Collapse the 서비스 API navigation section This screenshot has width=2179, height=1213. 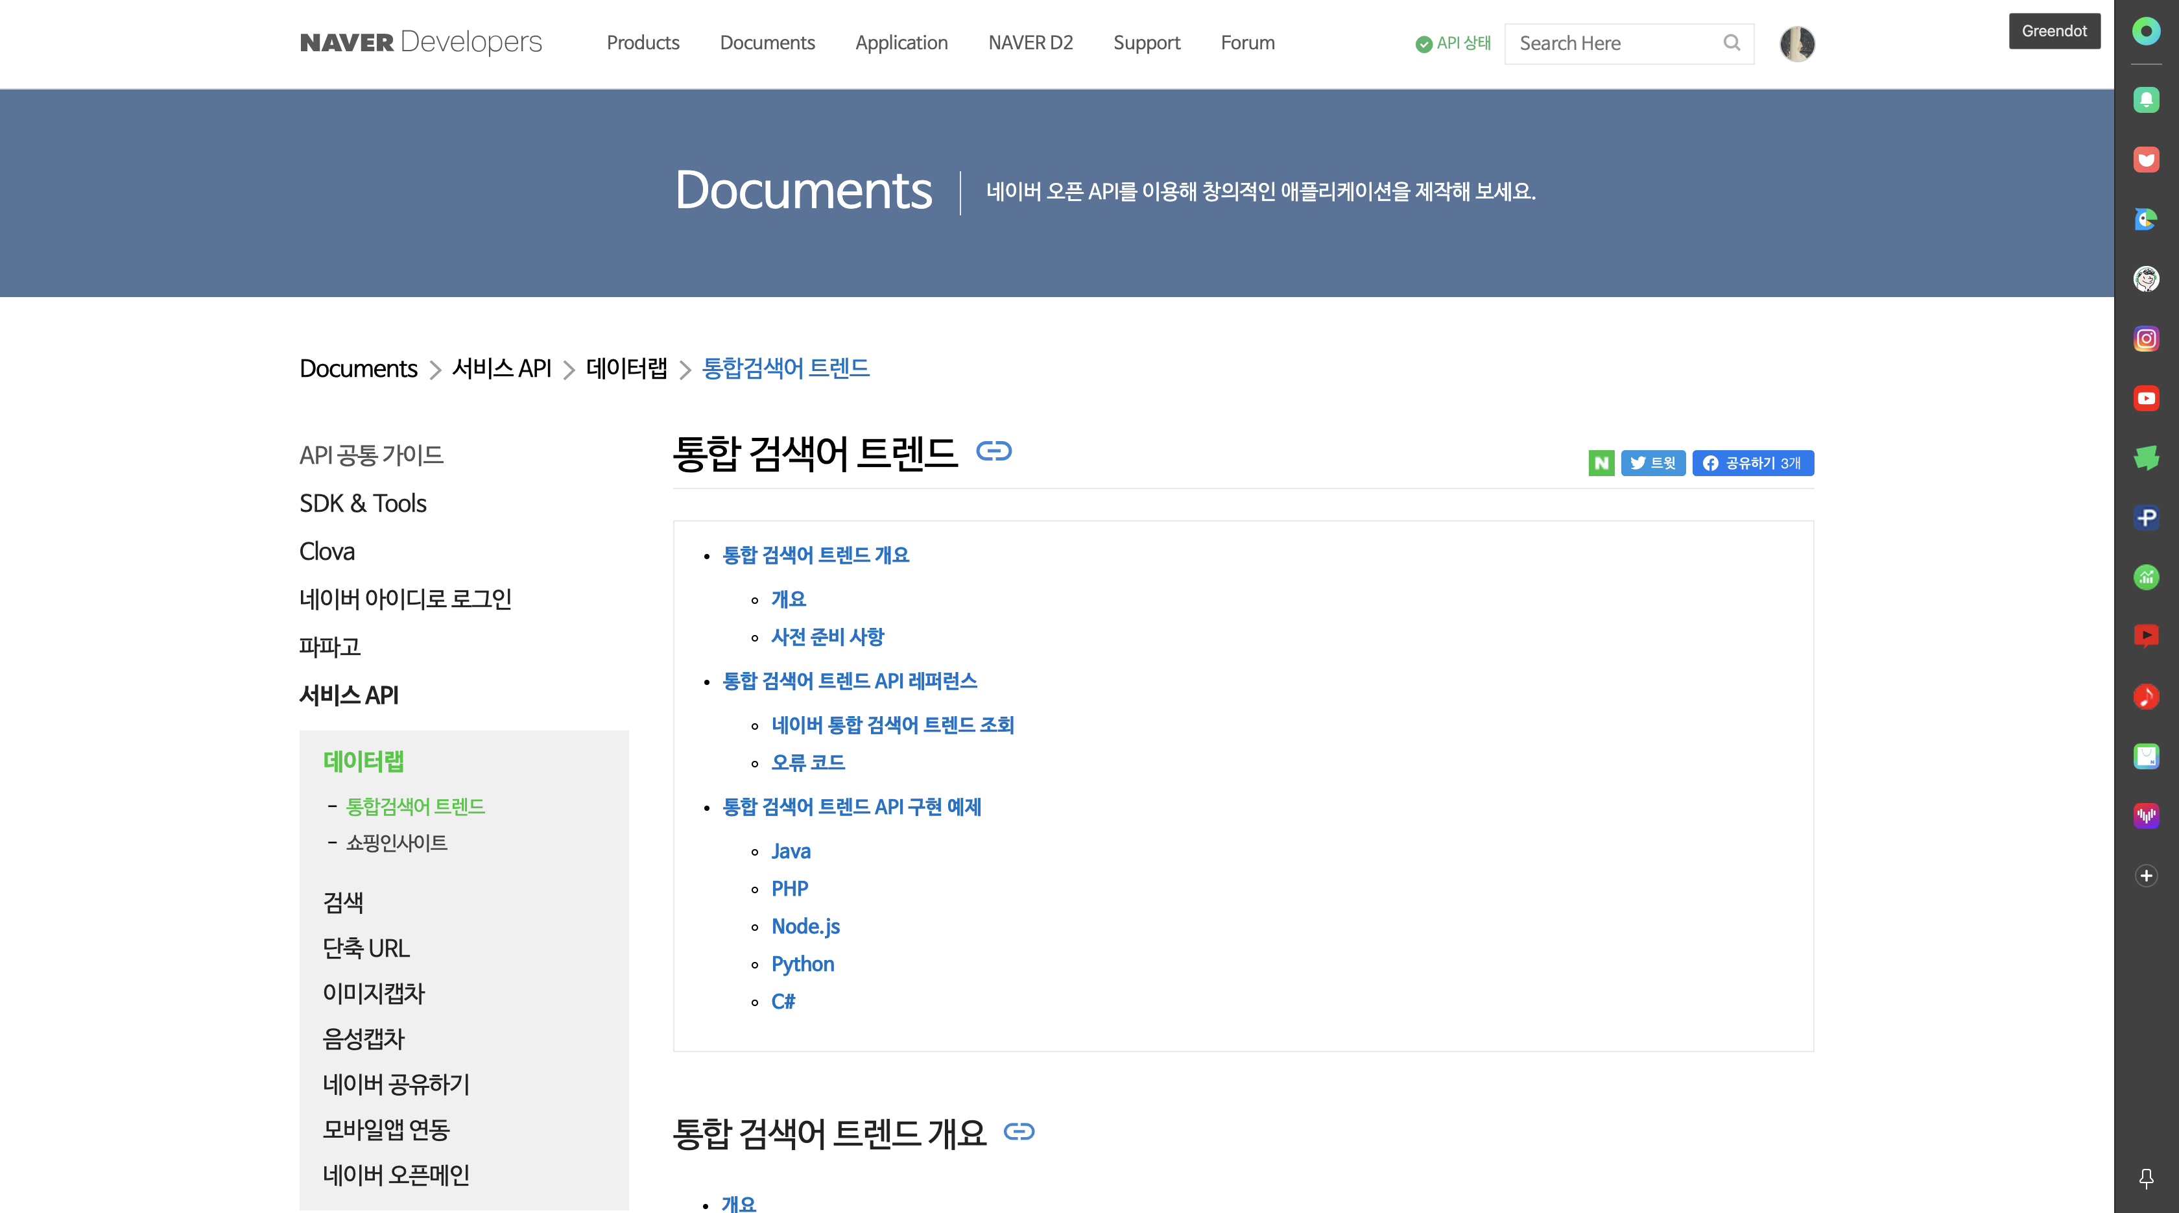[x=348, y=695]
